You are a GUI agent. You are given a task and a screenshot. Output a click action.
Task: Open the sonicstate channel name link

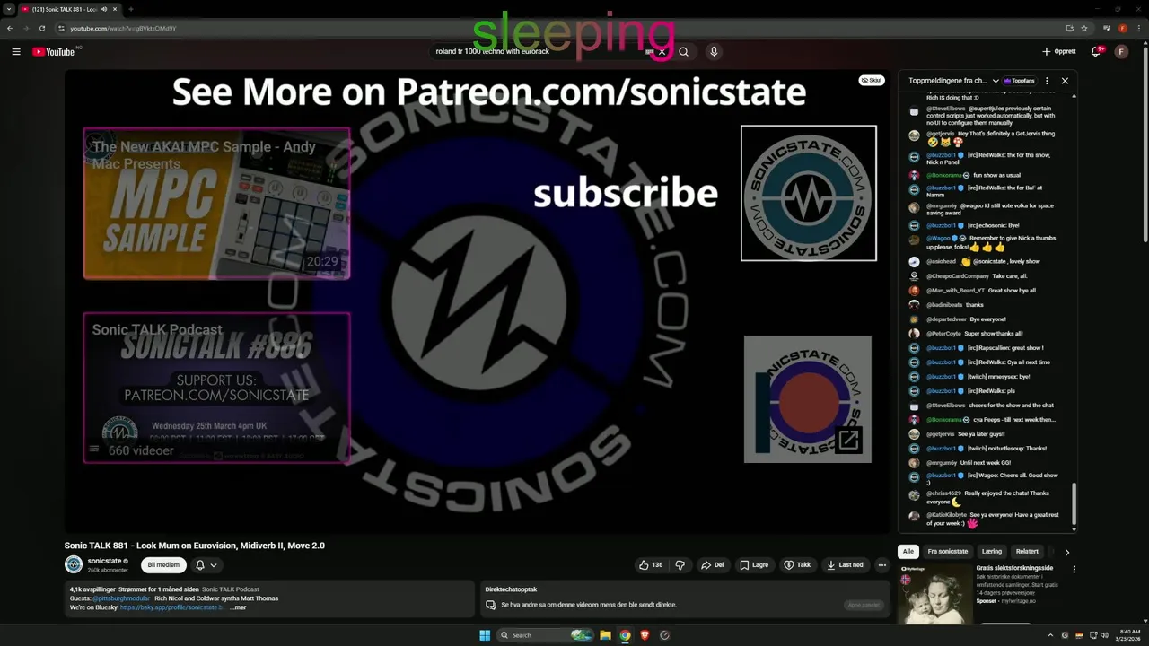104,561
